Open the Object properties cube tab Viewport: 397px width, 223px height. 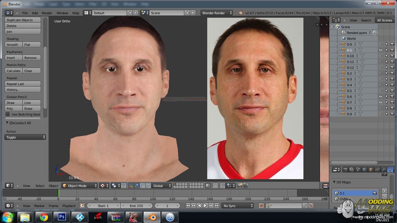pos(371,170)
